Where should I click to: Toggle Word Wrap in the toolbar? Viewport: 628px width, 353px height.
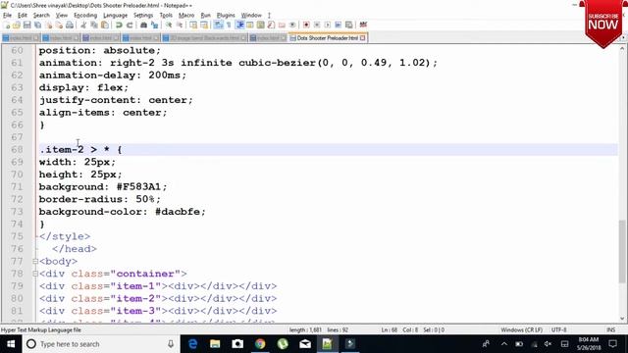pyautogui.click(x=218, y=25)
